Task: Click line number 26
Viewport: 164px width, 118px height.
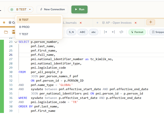Action: 11,55
